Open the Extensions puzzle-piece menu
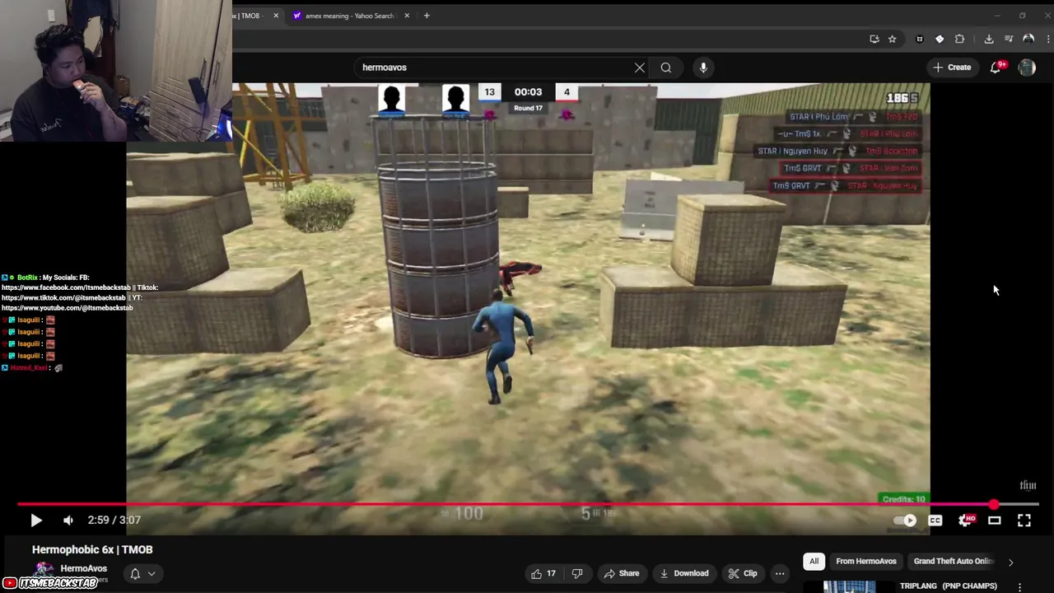This screenshot has height=593, width=1054. (959, 39)
